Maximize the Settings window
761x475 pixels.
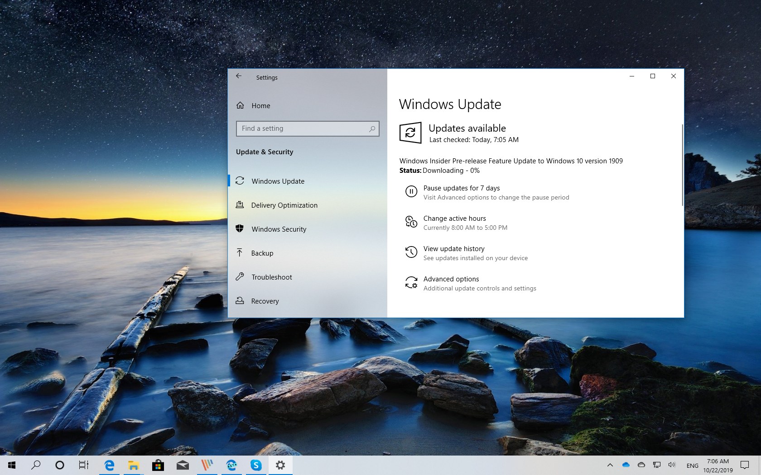(653, 76)
